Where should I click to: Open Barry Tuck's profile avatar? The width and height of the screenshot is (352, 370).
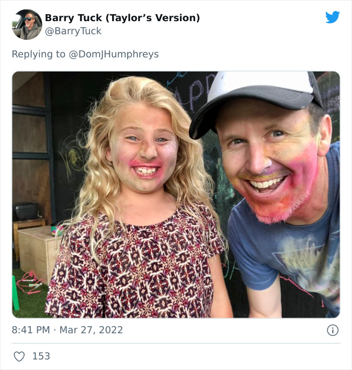(x=27, y=24)
